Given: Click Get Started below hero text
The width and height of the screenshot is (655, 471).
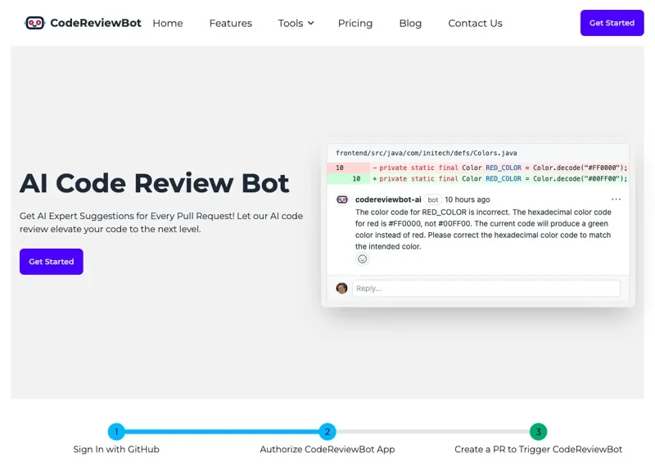Looking at the screenshot, I should pyautogui.click(x=52, y=262).
